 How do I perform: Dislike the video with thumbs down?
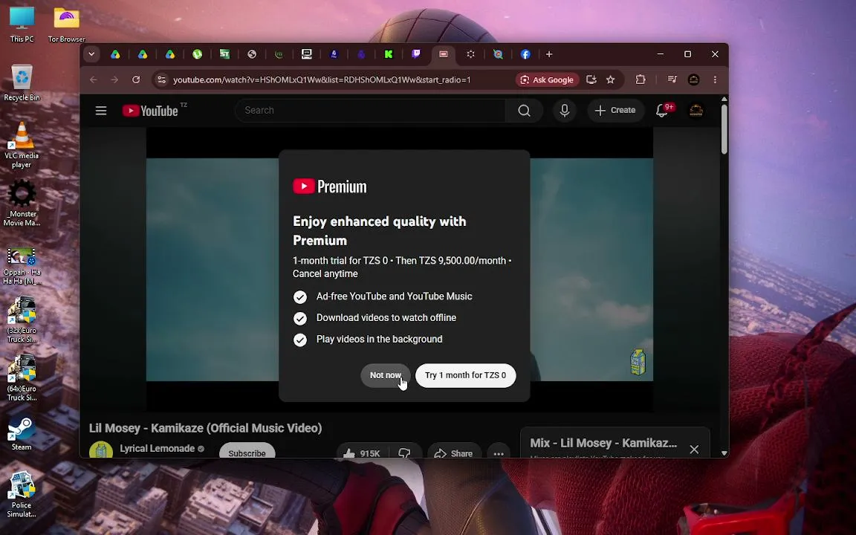(x=404, y=453)
